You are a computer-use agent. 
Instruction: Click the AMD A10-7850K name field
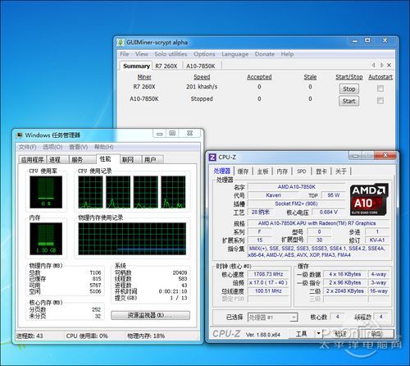296,187
